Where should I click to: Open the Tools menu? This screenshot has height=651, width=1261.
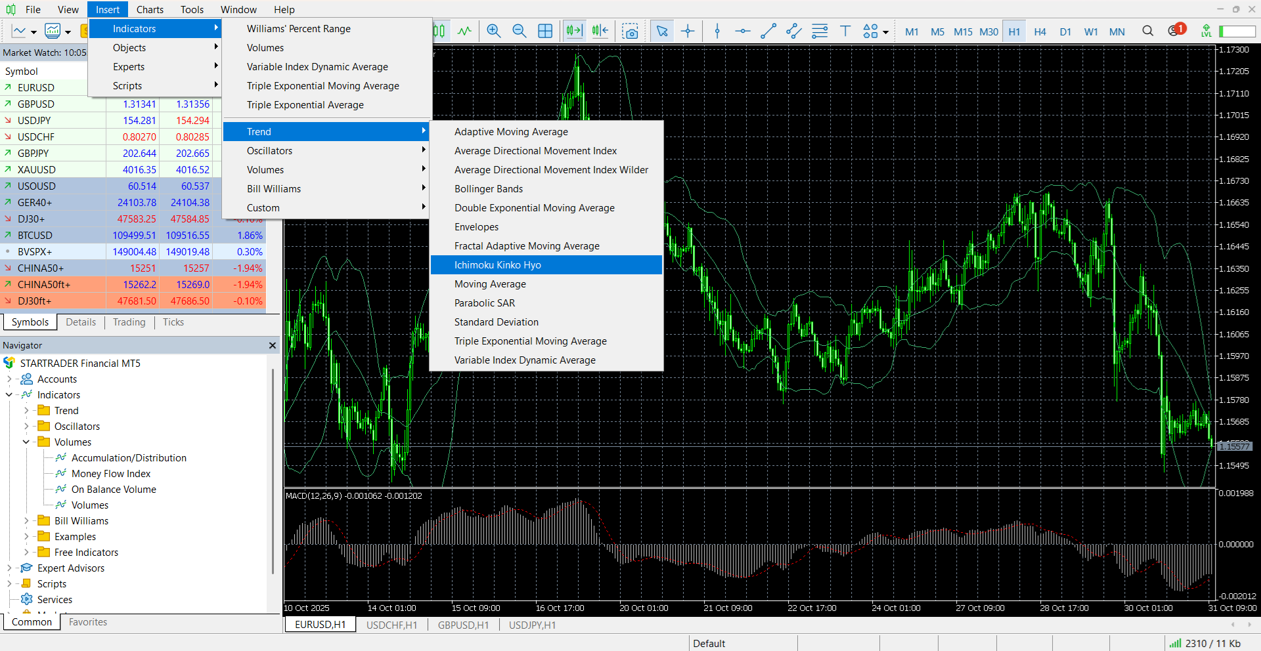click(x=192, y=9)
